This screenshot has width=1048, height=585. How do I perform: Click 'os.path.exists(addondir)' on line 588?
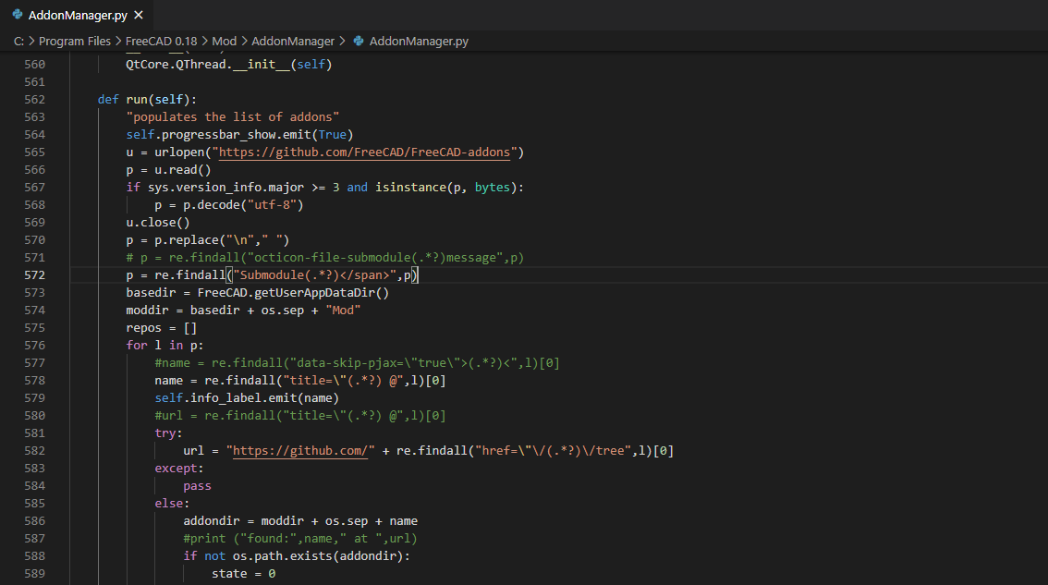point(318,556)
